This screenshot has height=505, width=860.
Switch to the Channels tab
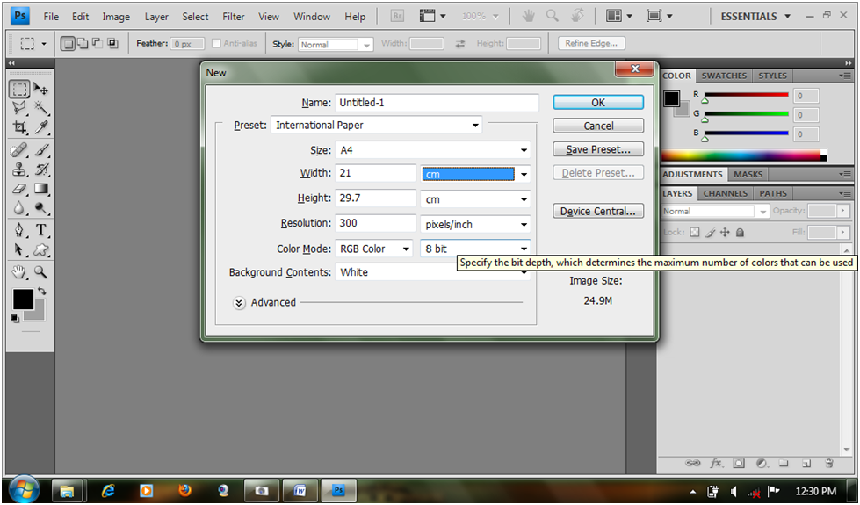(725, 193)
